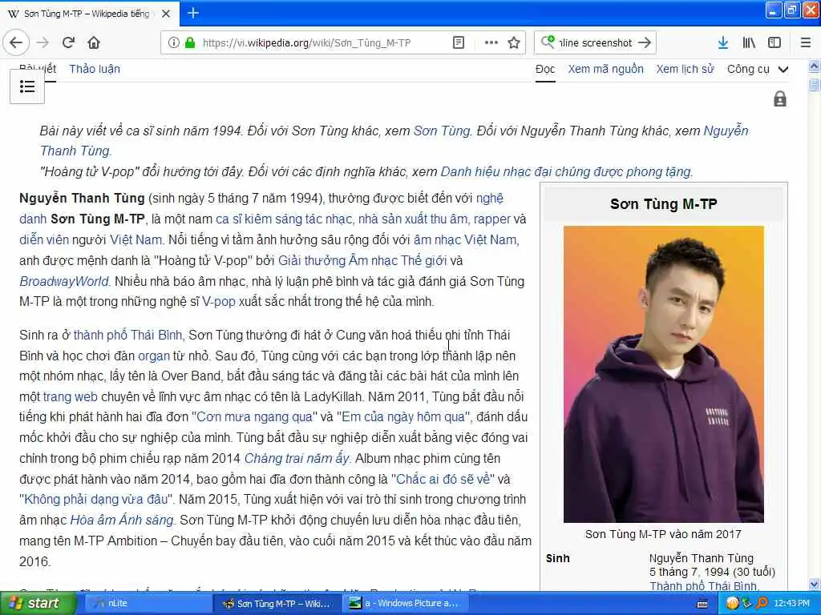Open the Danh hiệu nhạc đại chúng link
Viewport: 821px width, 615px height.
point(565,171)
